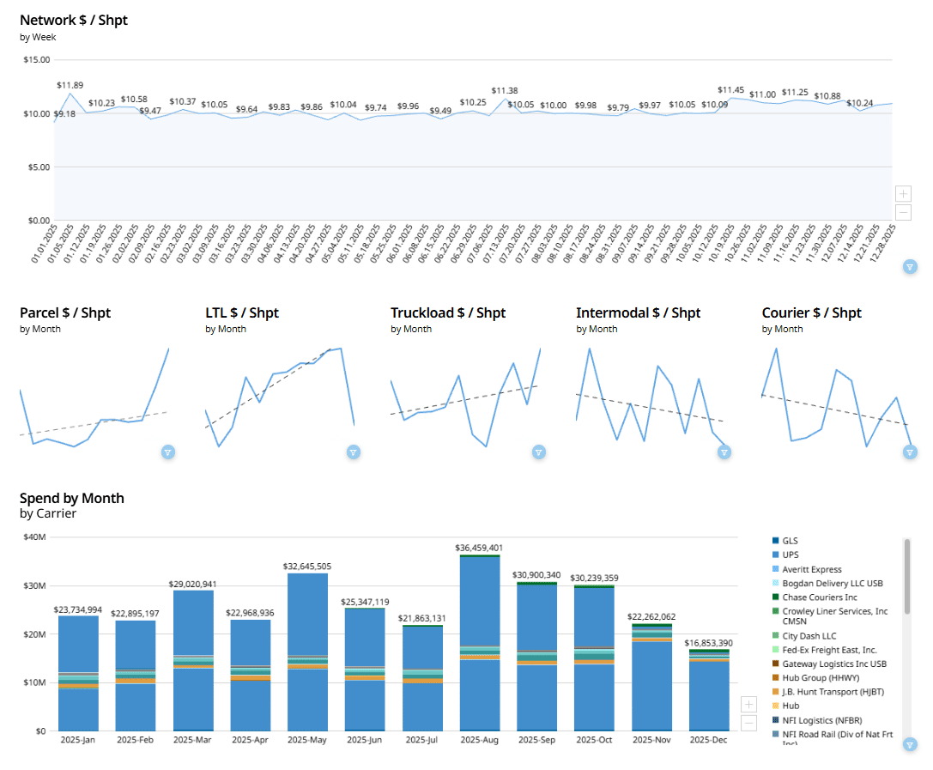Viewport: 933px width, 770px height.
Task: Select the 2025-Aug bar in Spend chart
Action: [479, 644]
